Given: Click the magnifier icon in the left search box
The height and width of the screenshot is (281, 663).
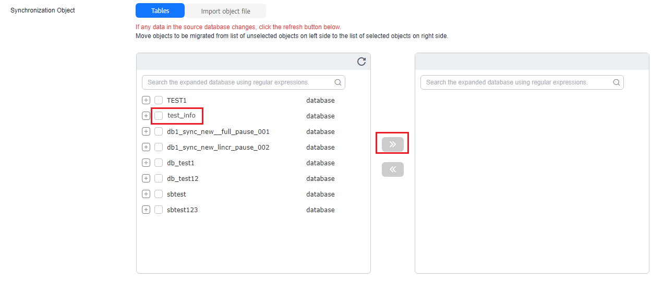Looking at the screenshot, I should click(338, 82).
